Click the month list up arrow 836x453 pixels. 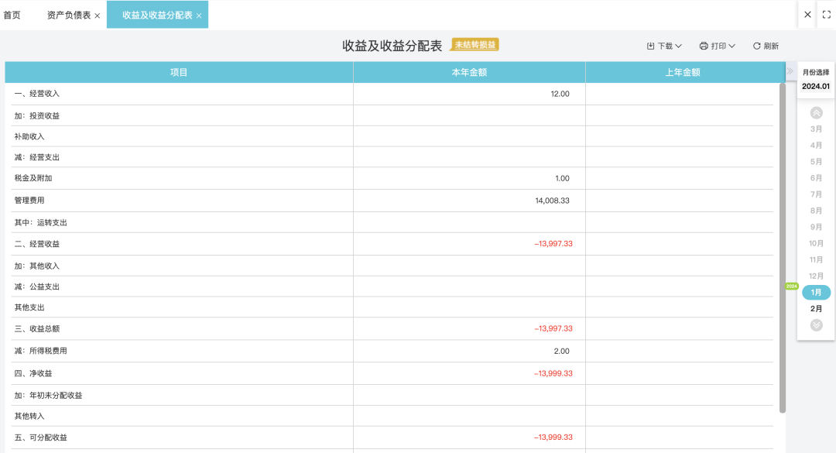817,112
